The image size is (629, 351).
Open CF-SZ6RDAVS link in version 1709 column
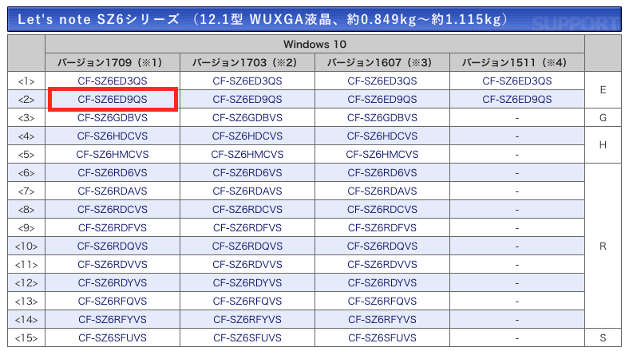pyautogui.click(x=113, y=191)
